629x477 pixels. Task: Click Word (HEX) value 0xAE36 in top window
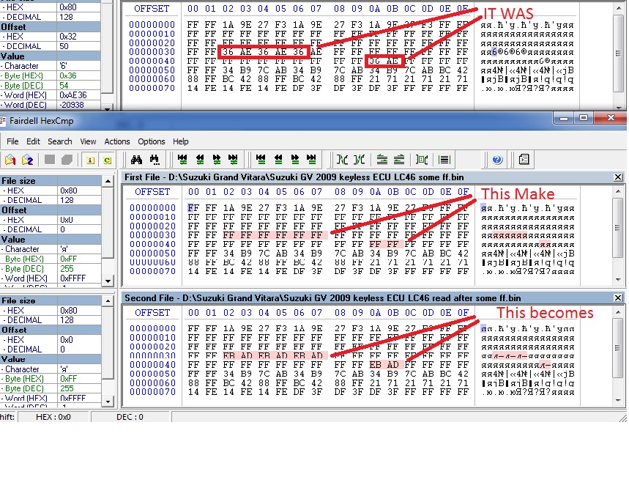click(73, 95)
